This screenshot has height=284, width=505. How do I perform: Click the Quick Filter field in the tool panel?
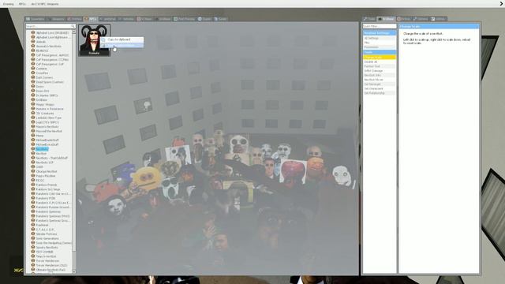pos(380,26)
